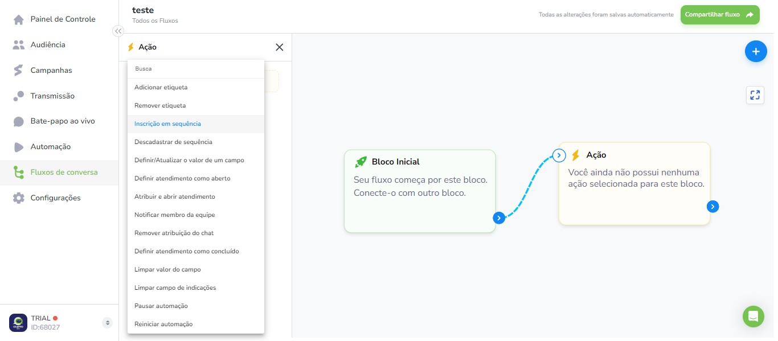Viewport: 778px width, 341px height.
Task: Select Remover etiqueta action
Action: 196,106
